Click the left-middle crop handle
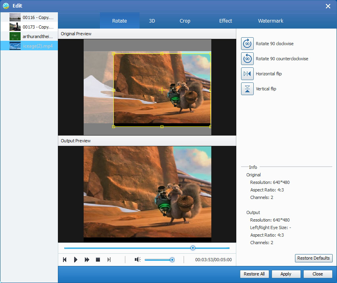 [113, 90]
